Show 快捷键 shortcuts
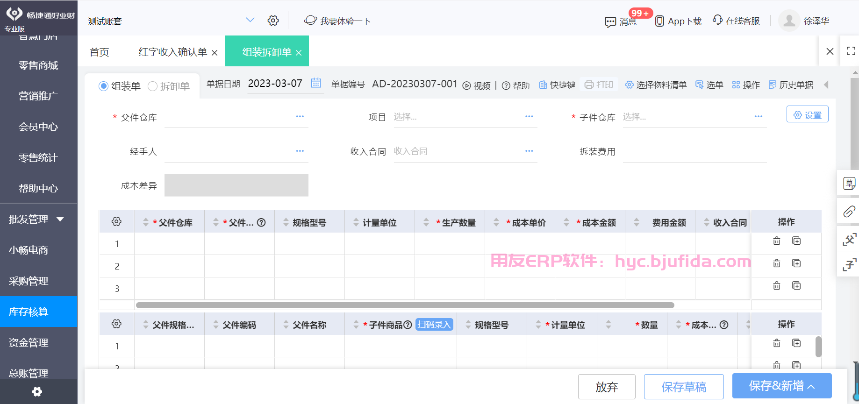This screenshot has width=859, height=404. (x=557, y=85)
